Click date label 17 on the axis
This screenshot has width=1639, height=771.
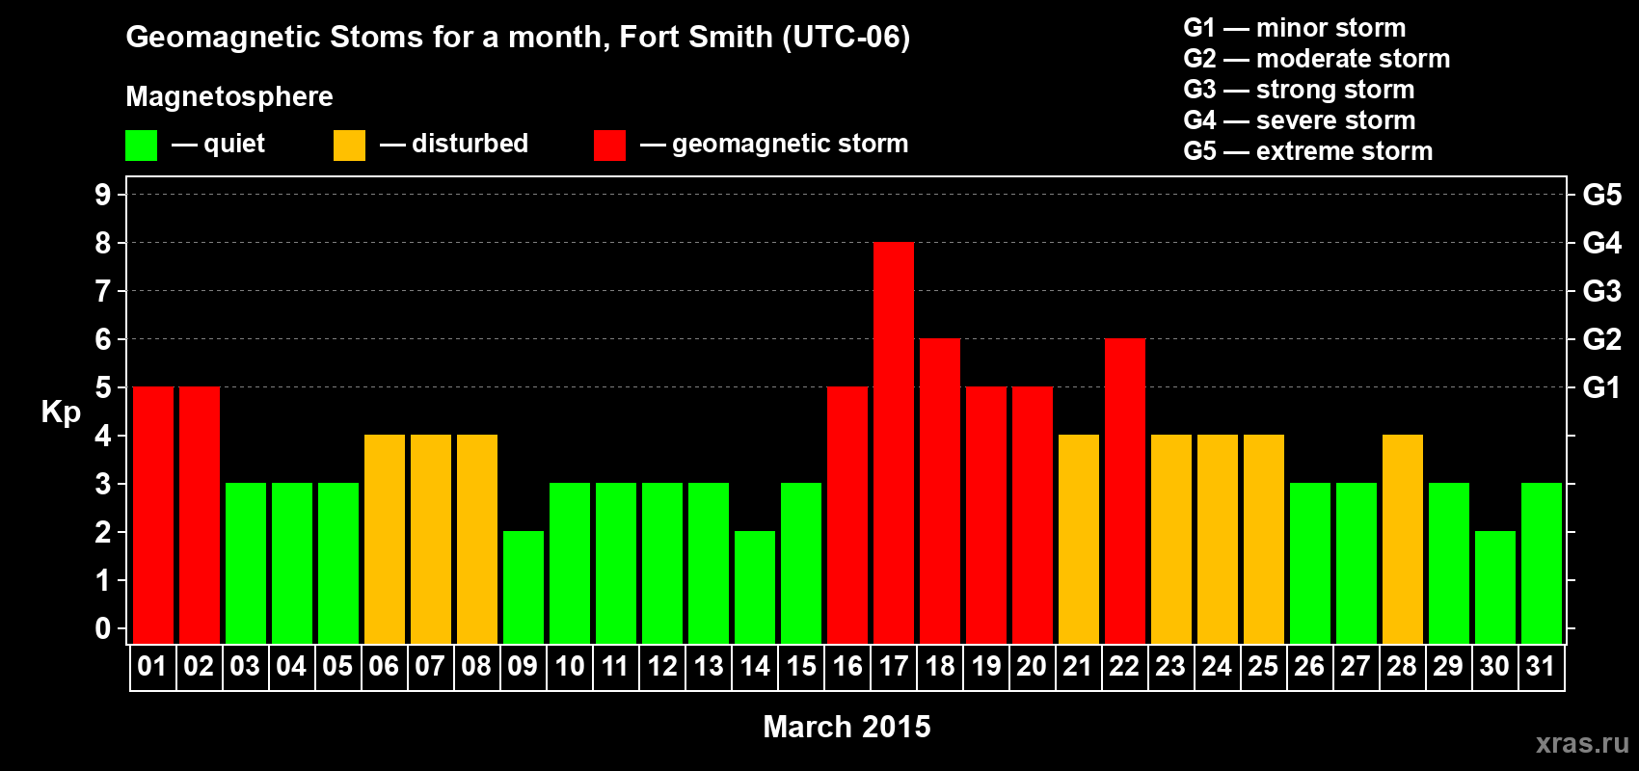point(893,666)
